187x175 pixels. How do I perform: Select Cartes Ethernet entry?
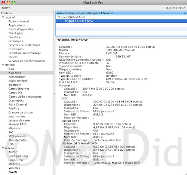[19, 89]
